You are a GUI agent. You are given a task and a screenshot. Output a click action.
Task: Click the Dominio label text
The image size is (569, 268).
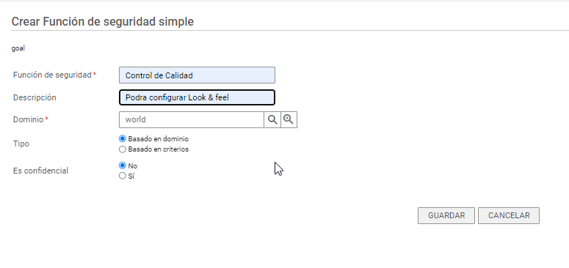pos(29,119)
